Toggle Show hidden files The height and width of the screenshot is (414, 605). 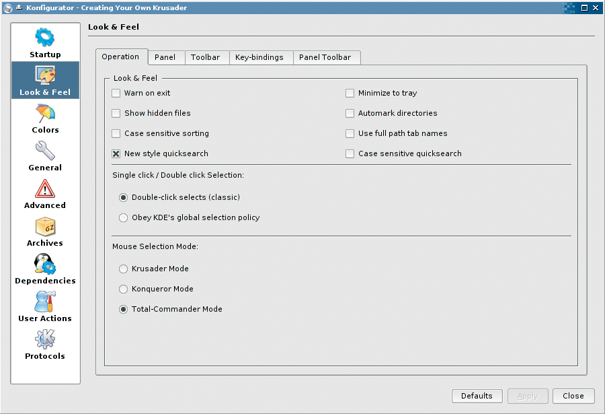[116, 113]
